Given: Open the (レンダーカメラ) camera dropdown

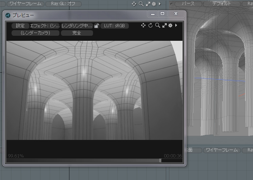Looking at the screenshot, I should [x=35, y=33].
